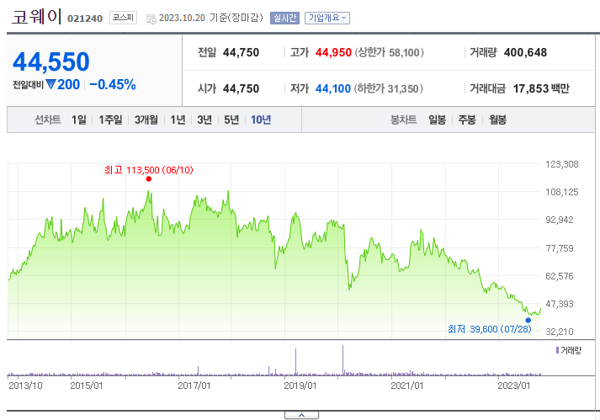Click the red 최고 marker dot on chart

149,178
